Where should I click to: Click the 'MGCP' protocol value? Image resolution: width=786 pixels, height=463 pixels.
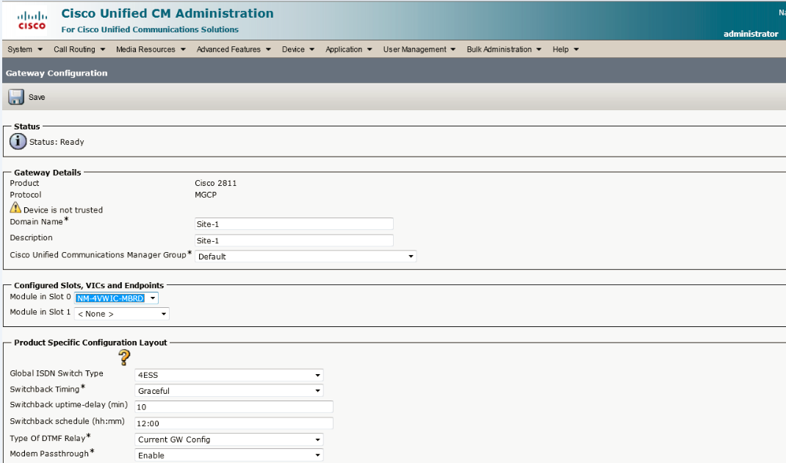pyautogui.click(x=206, y=195)
